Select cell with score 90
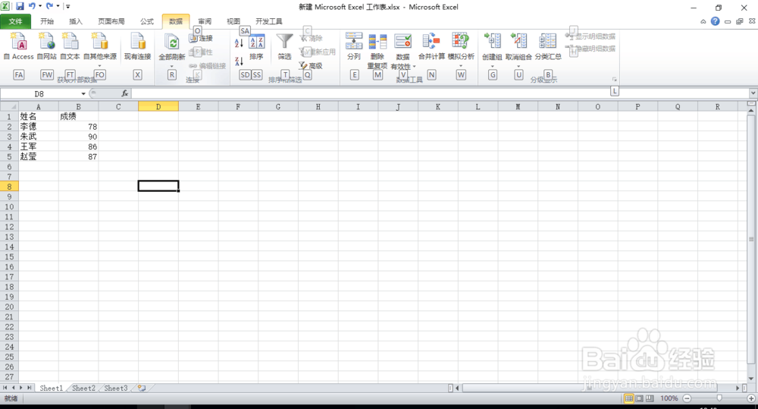 [x=78, y=137]
